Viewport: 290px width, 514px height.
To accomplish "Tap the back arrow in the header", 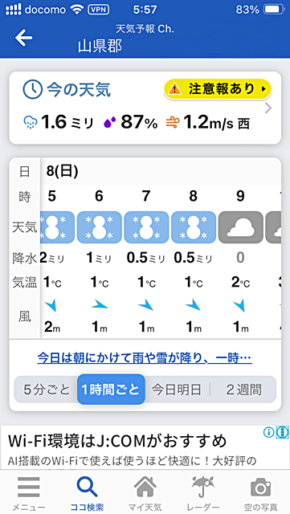I will click(23, 38).
